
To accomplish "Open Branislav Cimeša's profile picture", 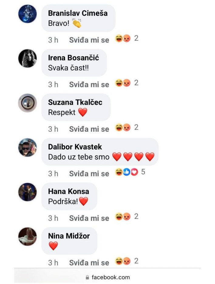I will click(28, 14).
